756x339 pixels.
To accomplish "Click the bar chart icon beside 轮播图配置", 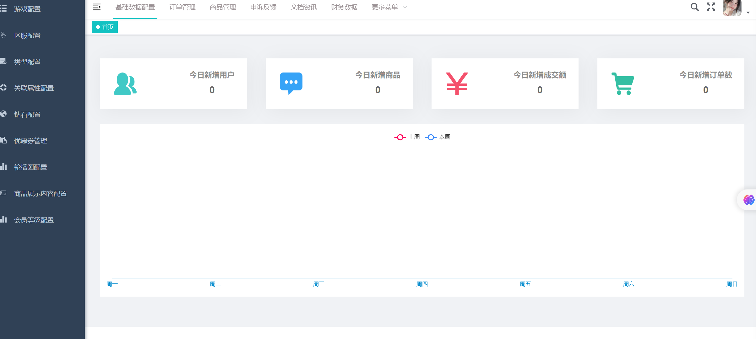I will [3, 167].
